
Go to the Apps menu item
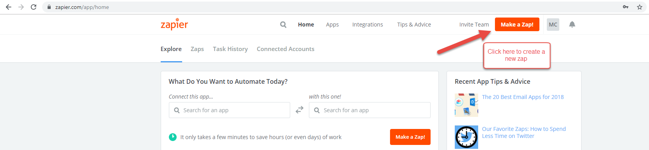(x=332, y=25)
